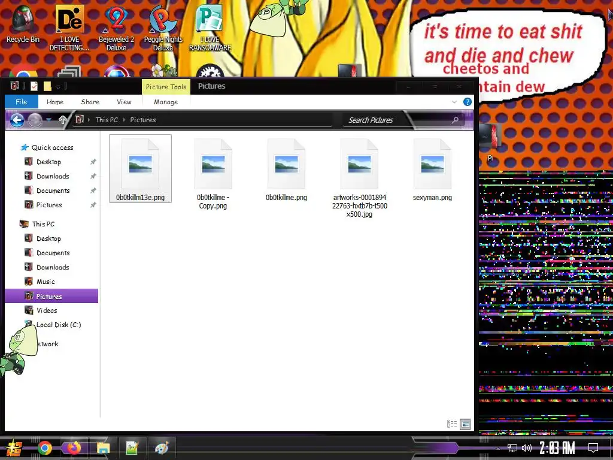613x460 pixels.
Task: Open Bejeweled 2 Deluxe desktop shortcut
Action: click(116, 28)
